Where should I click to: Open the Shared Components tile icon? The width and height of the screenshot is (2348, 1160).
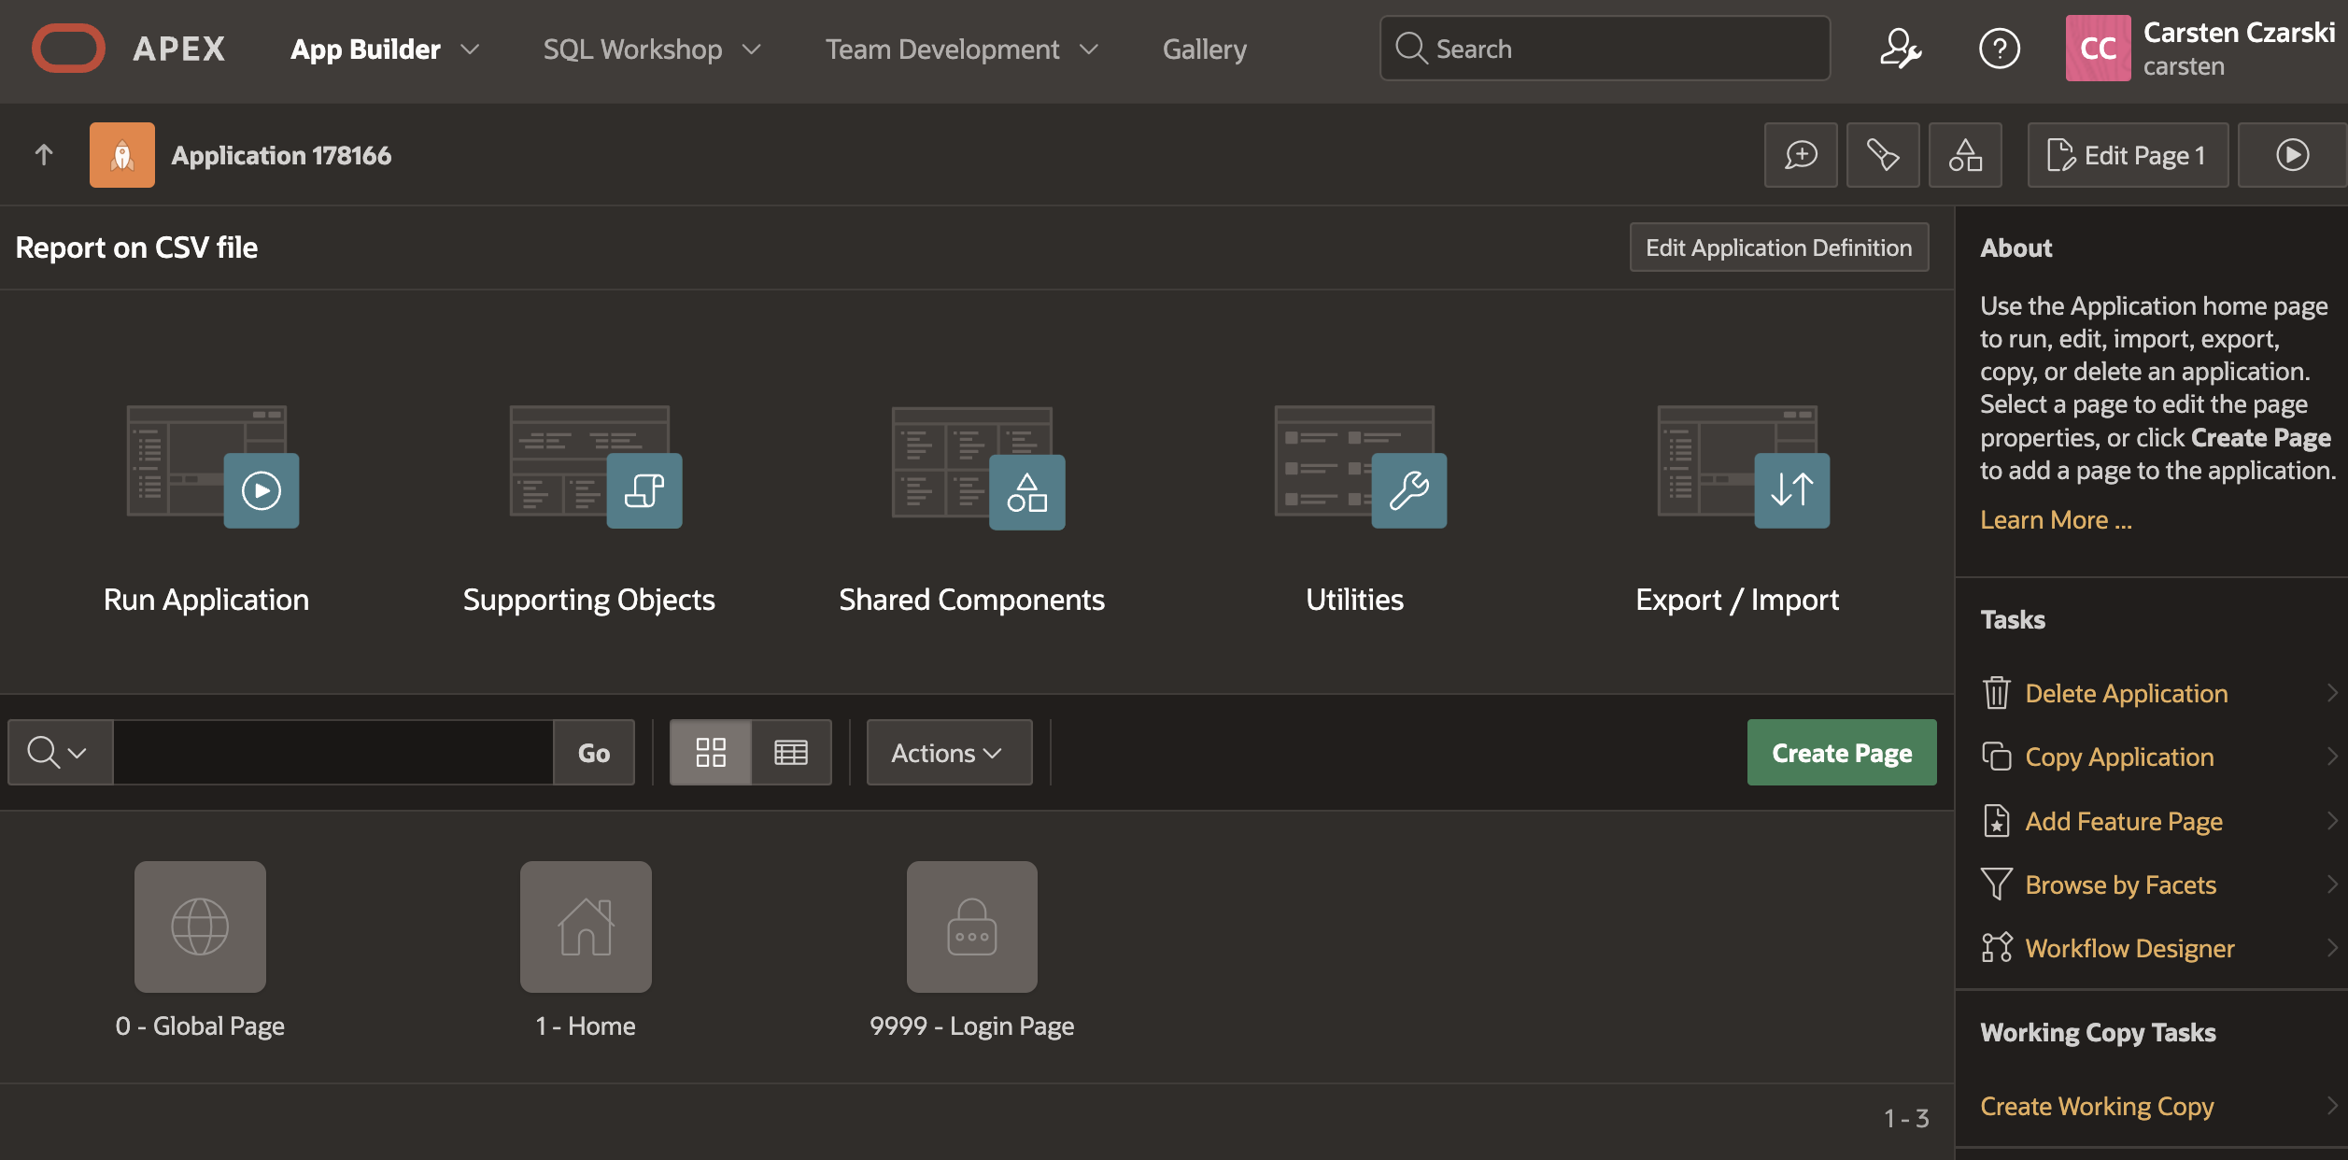coord(1026,491)
